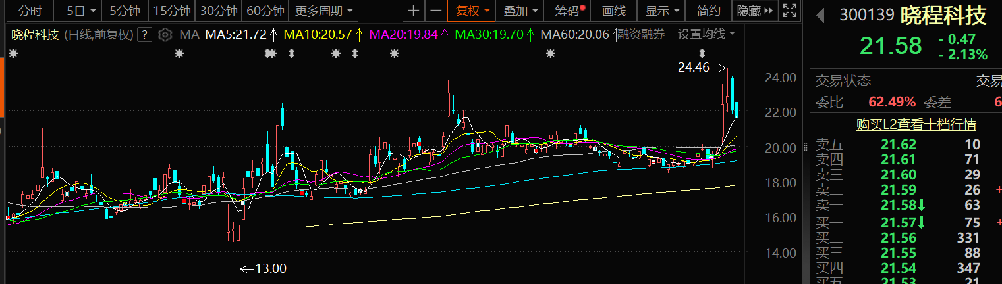Expand the 设置均线 MA settings dropdown
Image resolution: width=1002 pixels, height=284 pixels.
707,35
